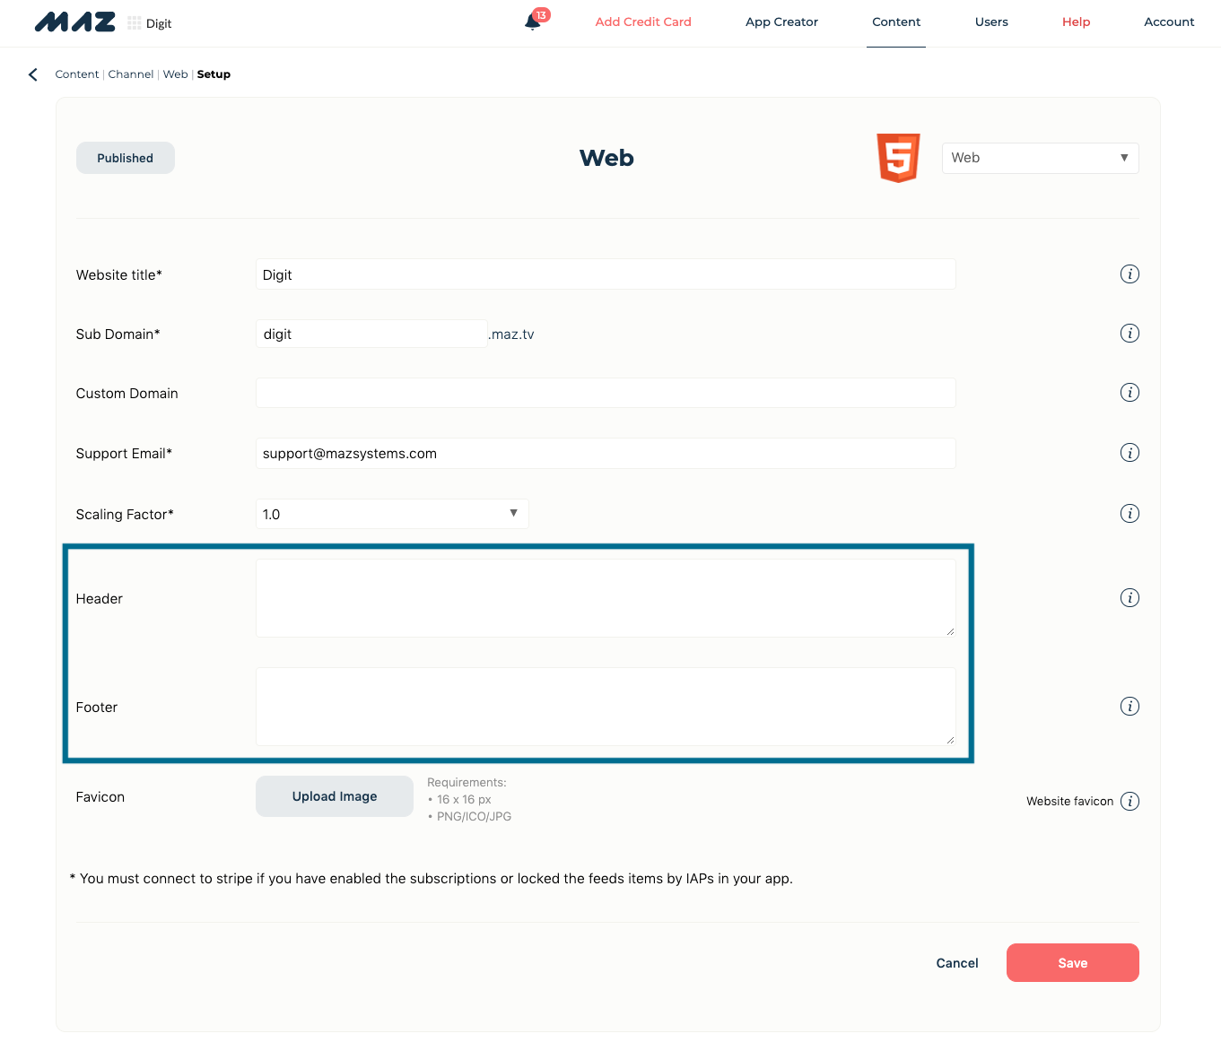1221x1051 pixels.
Task: View Scaling Factor info icon
Action: pos(1129,513)
